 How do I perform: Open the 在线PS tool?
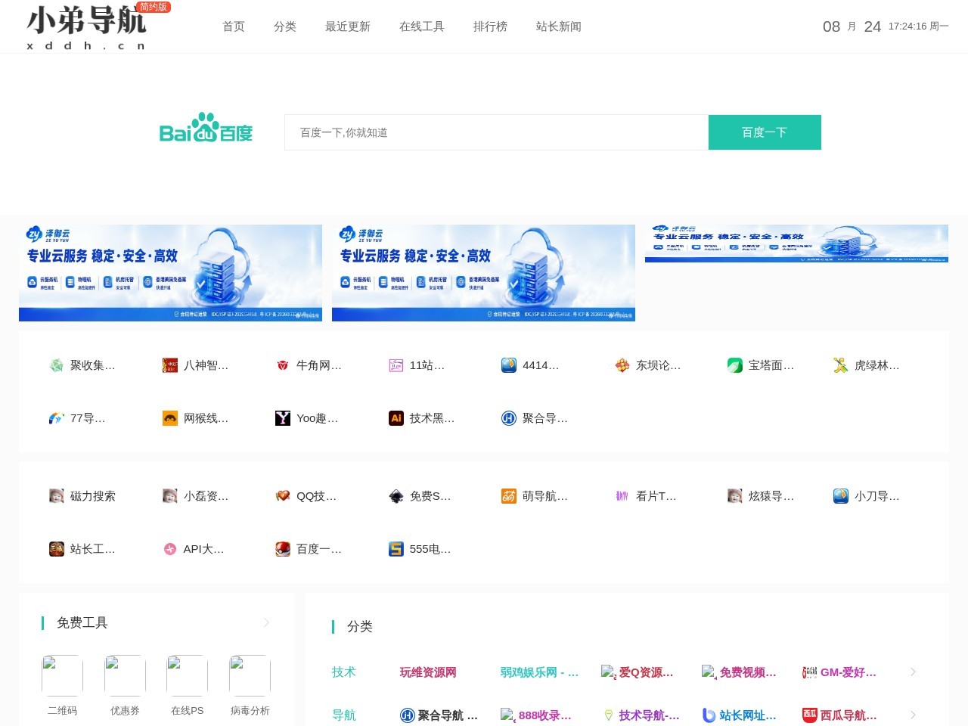(188, 685)
